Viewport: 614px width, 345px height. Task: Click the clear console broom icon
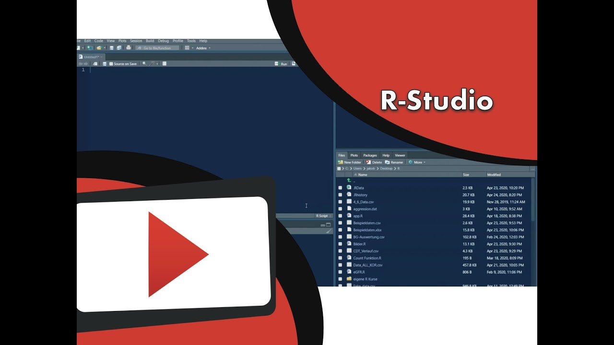coord(329,231)
